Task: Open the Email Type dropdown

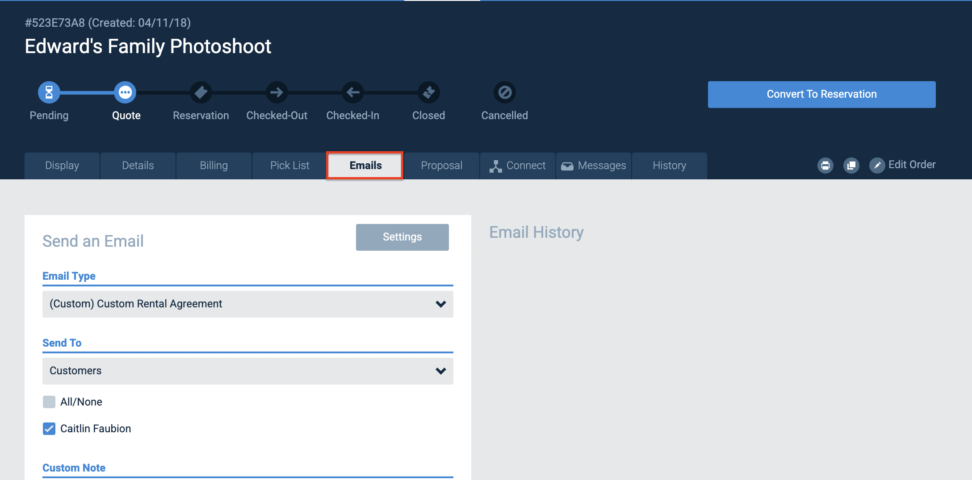Action: click(248, 304)
